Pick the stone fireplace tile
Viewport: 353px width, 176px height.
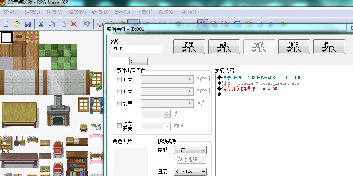[58, 110]
